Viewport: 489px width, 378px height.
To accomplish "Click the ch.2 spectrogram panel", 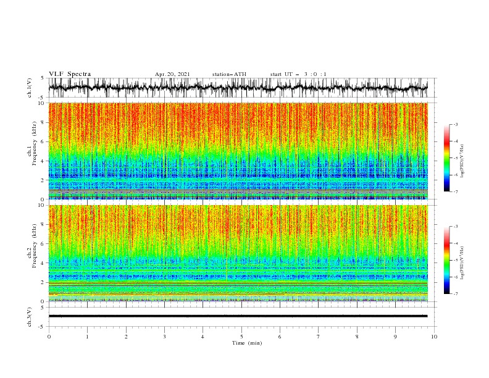I will pos(238,253).
